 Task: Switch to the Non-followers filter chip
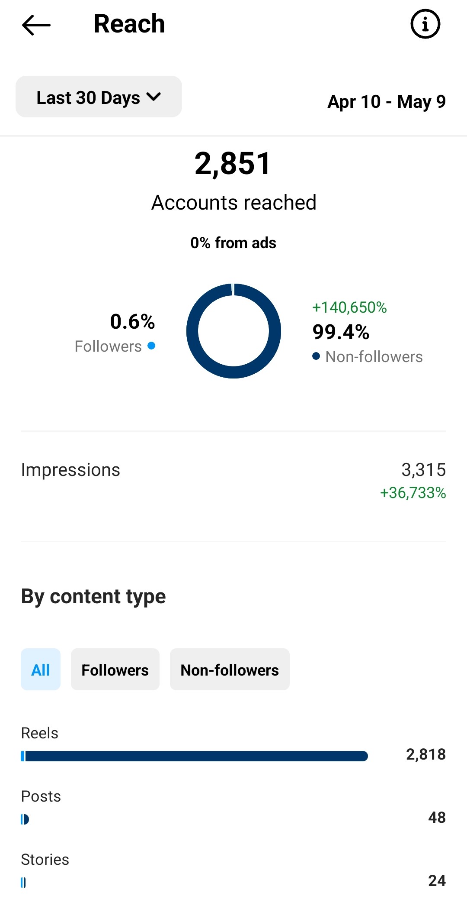230,670
